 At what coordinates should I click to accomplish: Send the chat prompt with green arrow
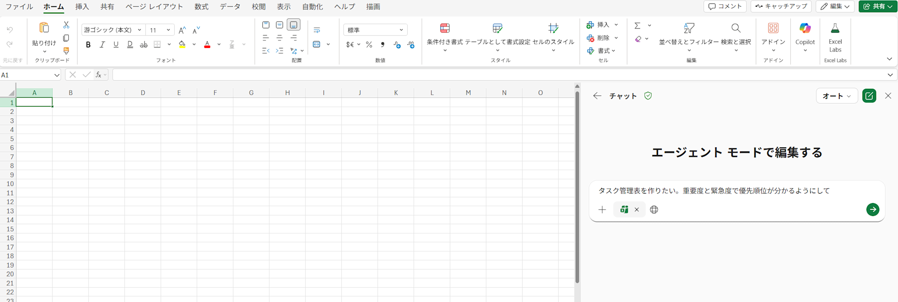pos(873,209)
